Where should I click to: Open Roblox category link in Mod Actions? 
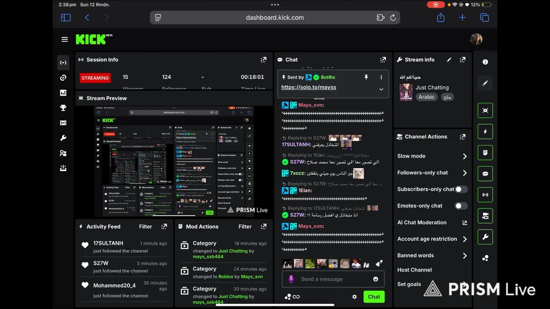click(226, 277)
